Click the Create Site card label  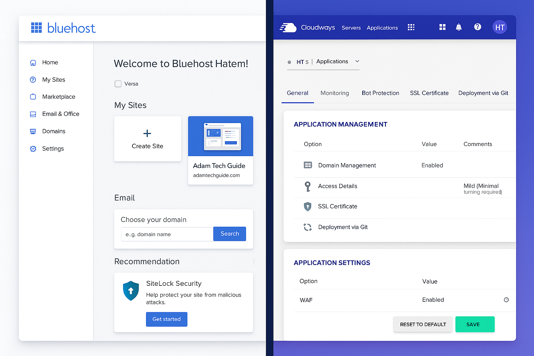pyautogui.click(x=147, y=146)
